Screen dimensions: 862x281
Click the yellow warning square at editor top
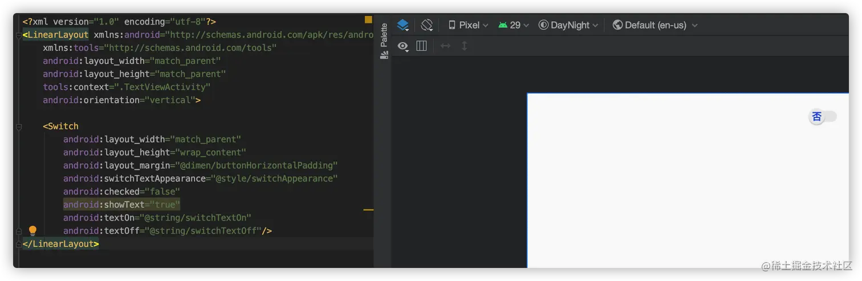coord(368,19)
